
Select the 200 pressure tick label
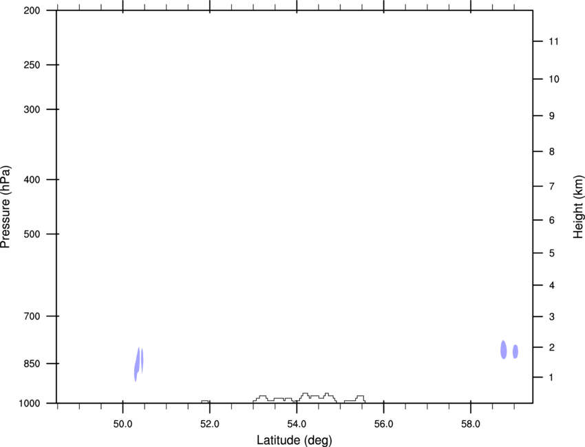(32, 10)
